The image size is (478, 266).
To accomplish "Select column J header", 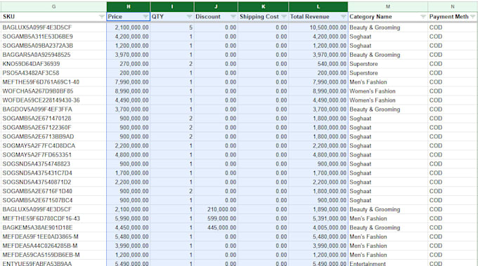I will click(x=216, y=6).
